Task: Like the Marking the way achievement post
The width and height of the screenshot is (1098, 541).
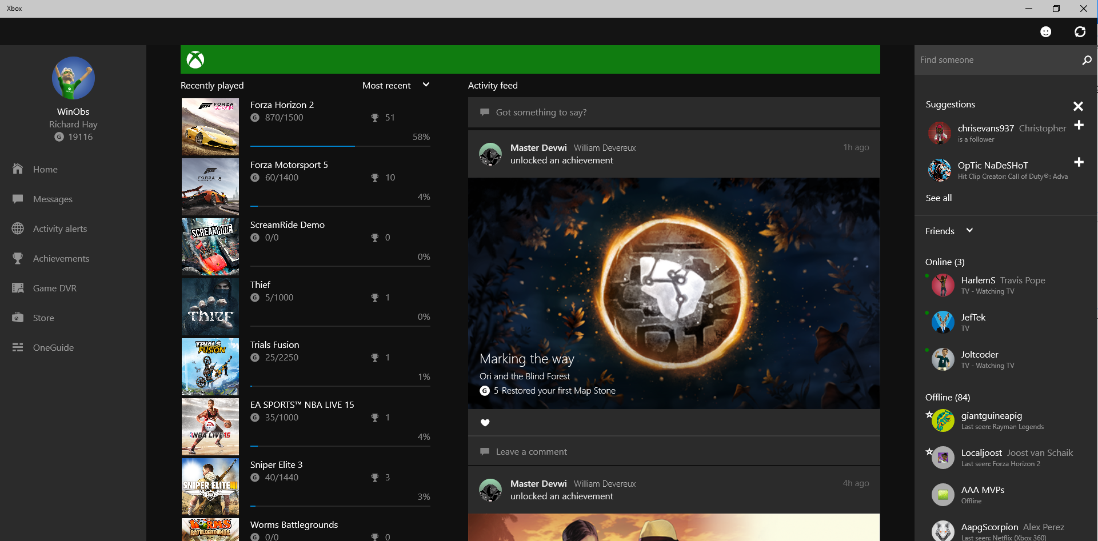Action: [485, 423]
